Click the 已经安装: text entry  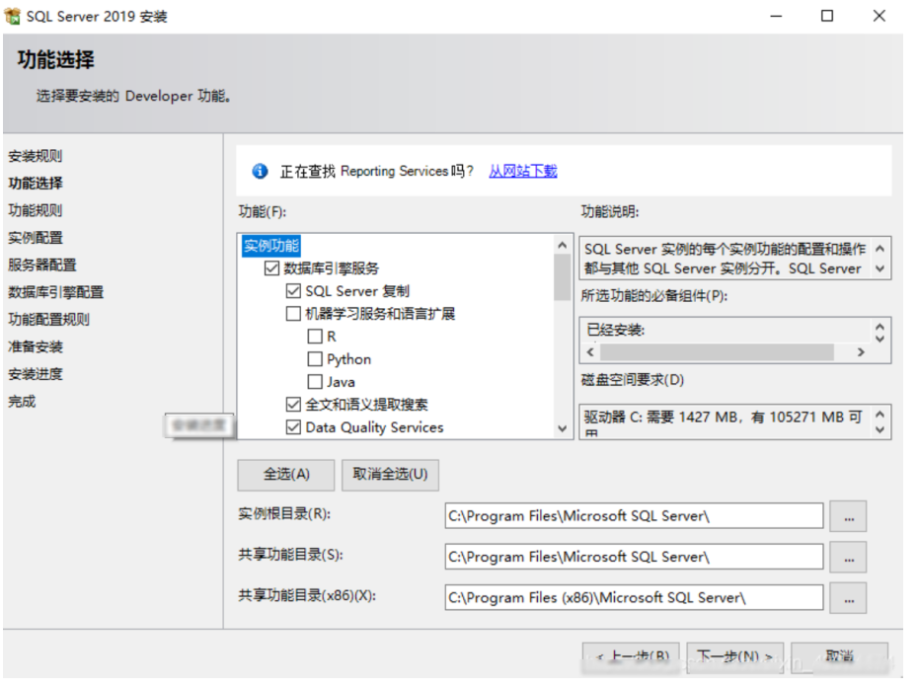615,331
